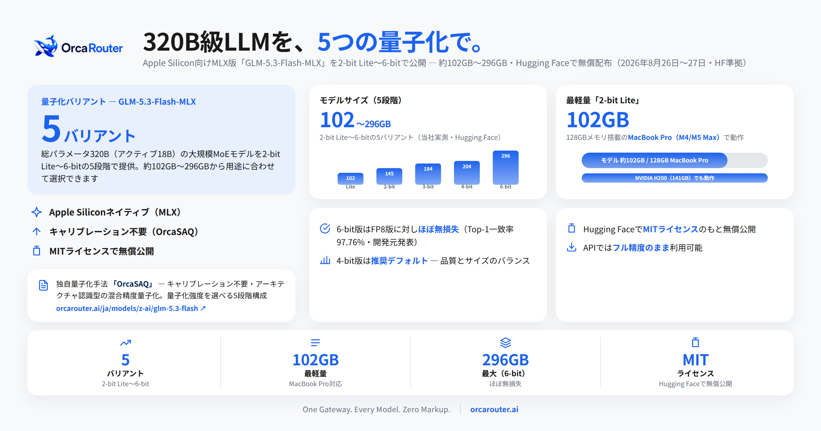This screenshot has width=821, height=431.
Task: Click the 102〜296GB size range figure
Action: (x=355, y=120)
